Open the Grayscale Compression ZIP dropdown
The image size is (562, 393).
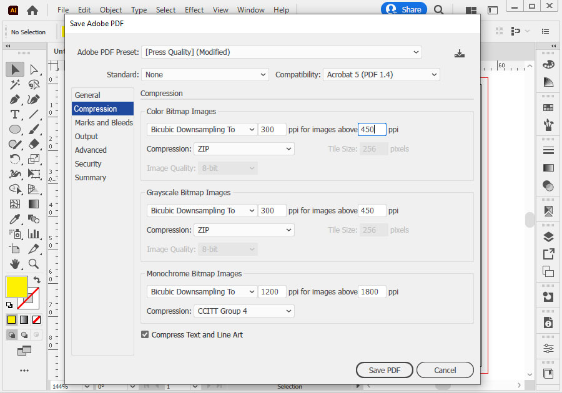click(x=244, y=230)
